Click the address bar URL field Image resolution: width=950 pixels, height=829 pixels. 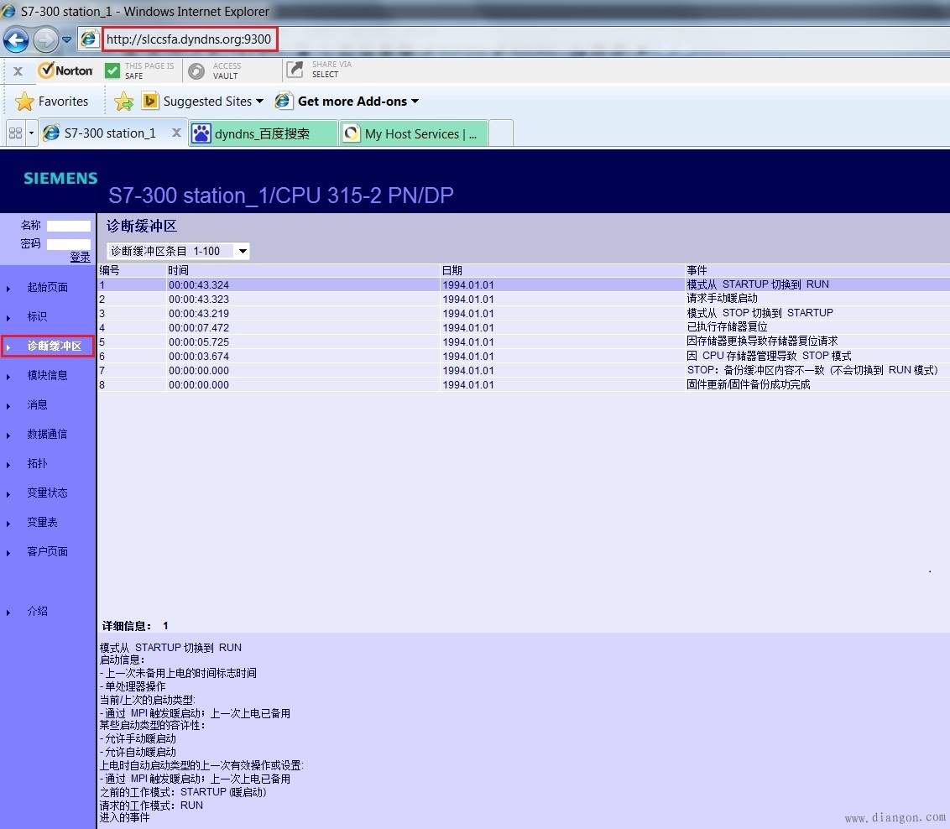coord(189,39)
